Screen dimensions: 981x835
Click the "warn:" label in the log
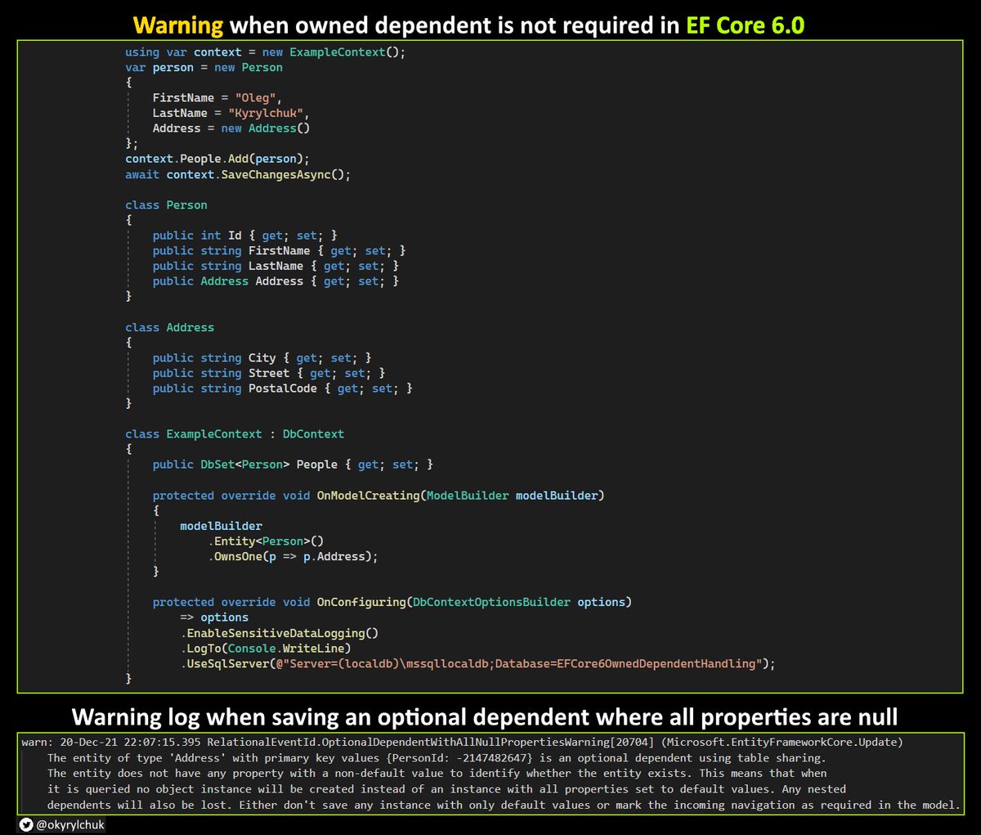point(38,743)
